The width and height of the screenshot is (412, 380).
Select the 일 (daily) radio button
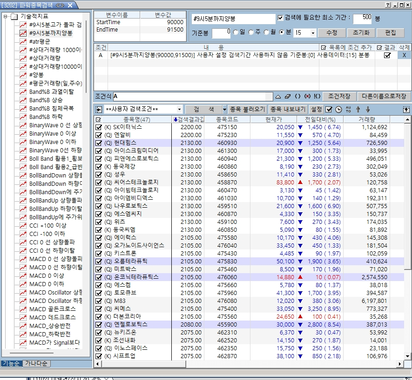(x=236, y=33)
